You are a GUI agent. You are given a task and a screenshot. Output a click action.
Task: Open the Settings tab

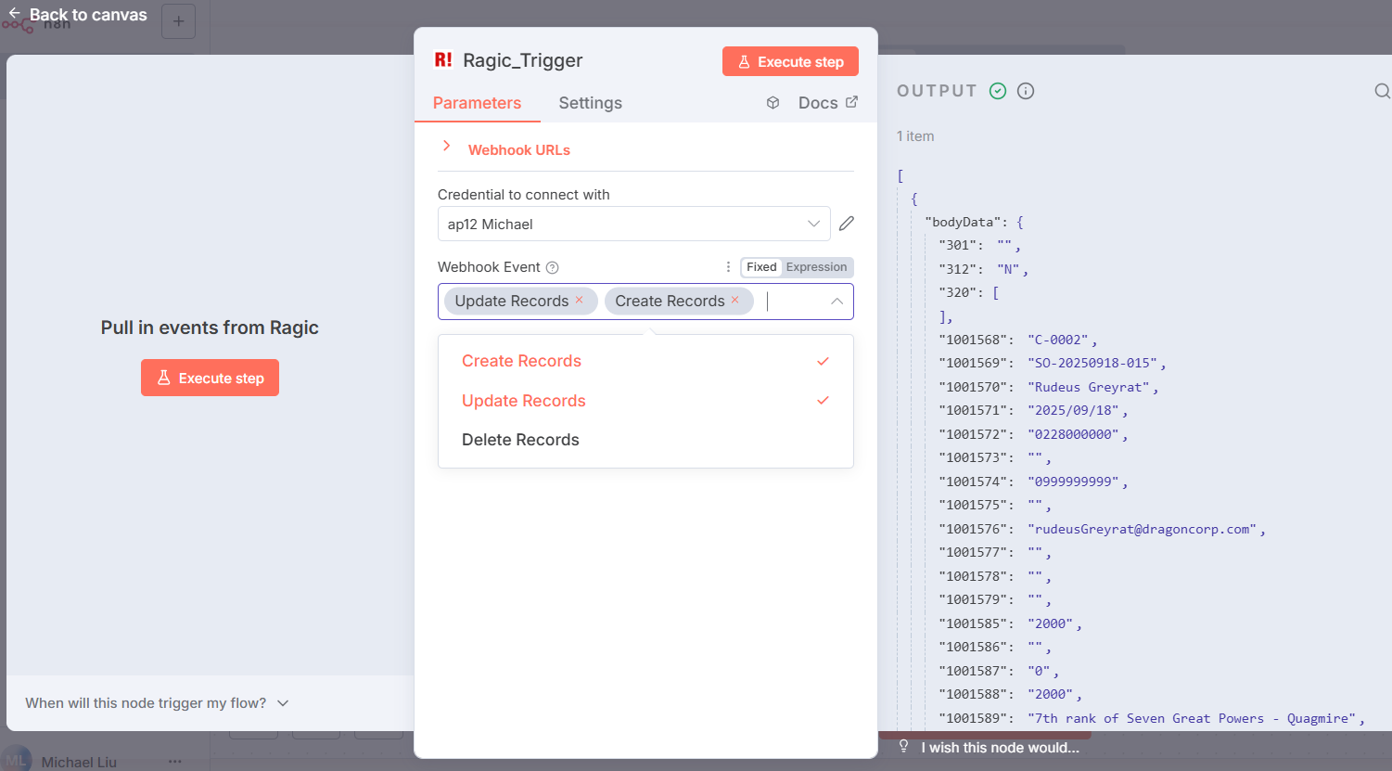tap(590, 103)
